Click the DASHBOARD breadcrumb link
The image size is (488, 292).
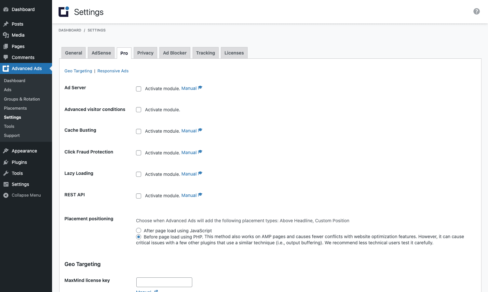pyautogui.click(x=70, y=30)
